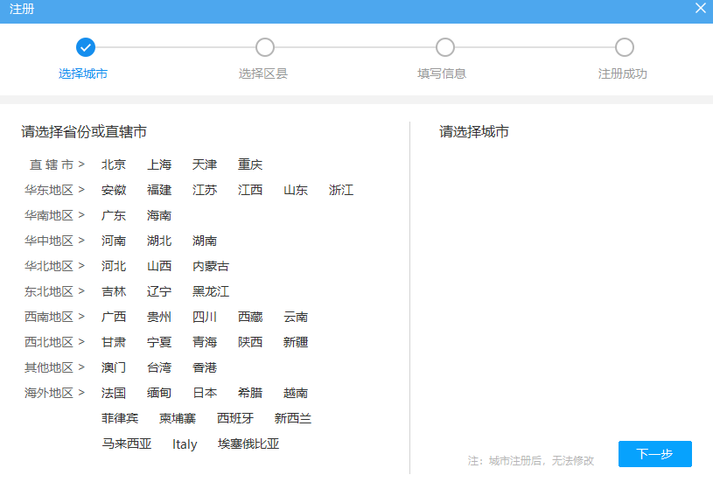Choose 埃塞俄比亚 from overseas list
Screen dimensions: 713x482
[248, 444]
